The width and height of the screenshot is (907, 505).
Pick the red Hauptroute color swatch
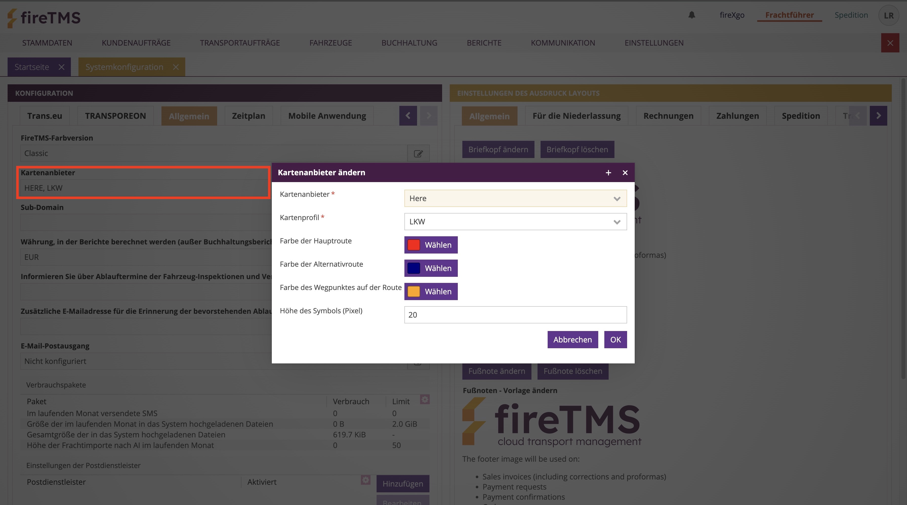[413, 245]
